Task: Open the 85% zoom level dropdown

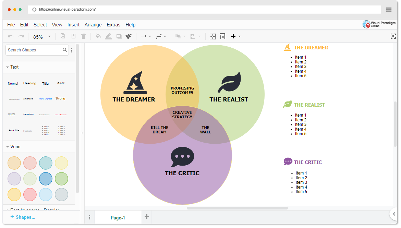Action: [42, 37]
